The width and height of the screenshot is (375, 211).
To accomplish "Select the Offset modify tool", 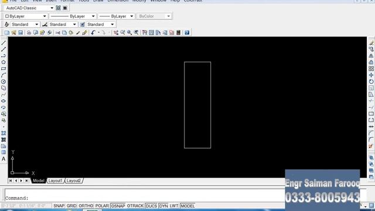I will click(371, 62).
